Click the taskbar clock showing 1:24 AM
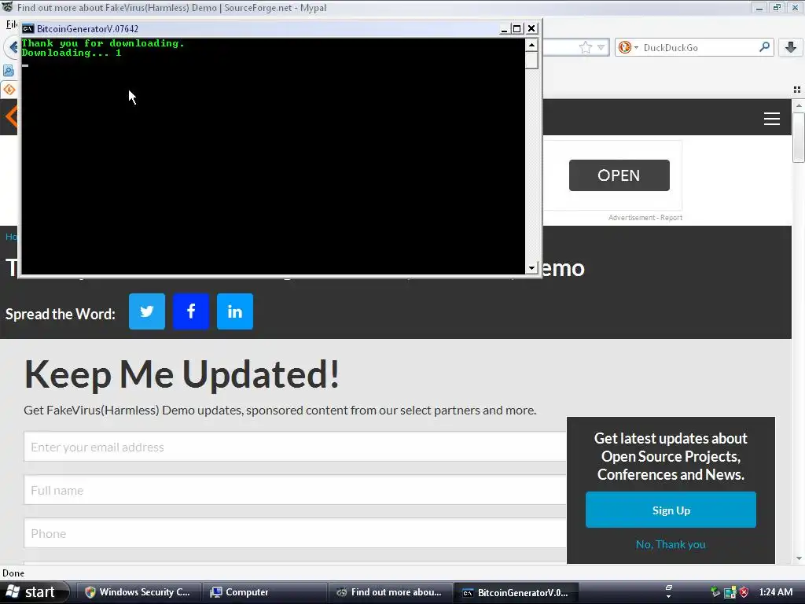Viewport: 805px width, 604px height. pyautogui.click(x=775, y=592)
